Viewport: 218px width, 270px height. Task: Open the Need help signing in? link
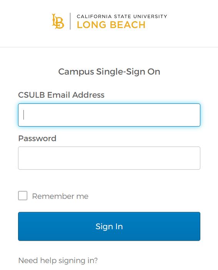pyautogui.click(x=58, y=260)
